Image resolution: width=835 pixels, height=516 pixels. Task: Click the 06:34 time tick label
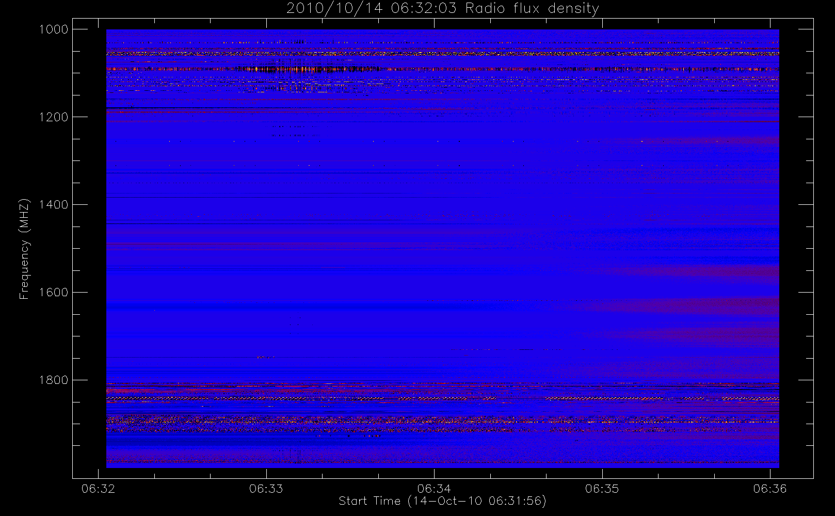tap(434, 489)
